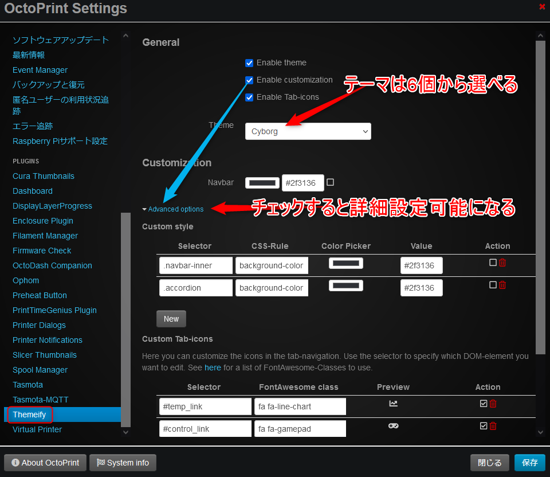
Task: Open .accordion row color picker swatch
Action: click(x=346, y=286)
